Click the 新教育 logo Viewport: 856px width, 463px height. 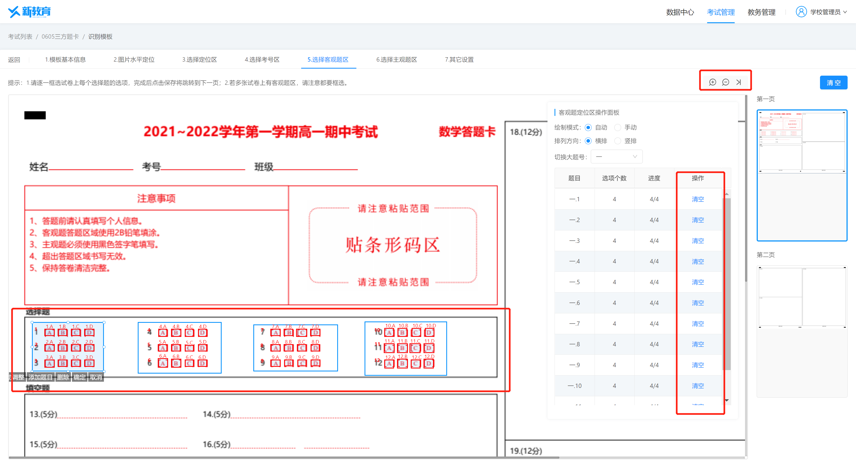pos(29,12)
